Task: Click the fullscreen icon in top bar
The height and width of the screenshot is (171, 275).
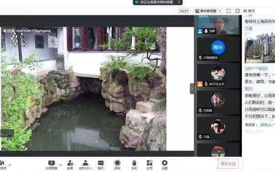Action: (228, 11)
